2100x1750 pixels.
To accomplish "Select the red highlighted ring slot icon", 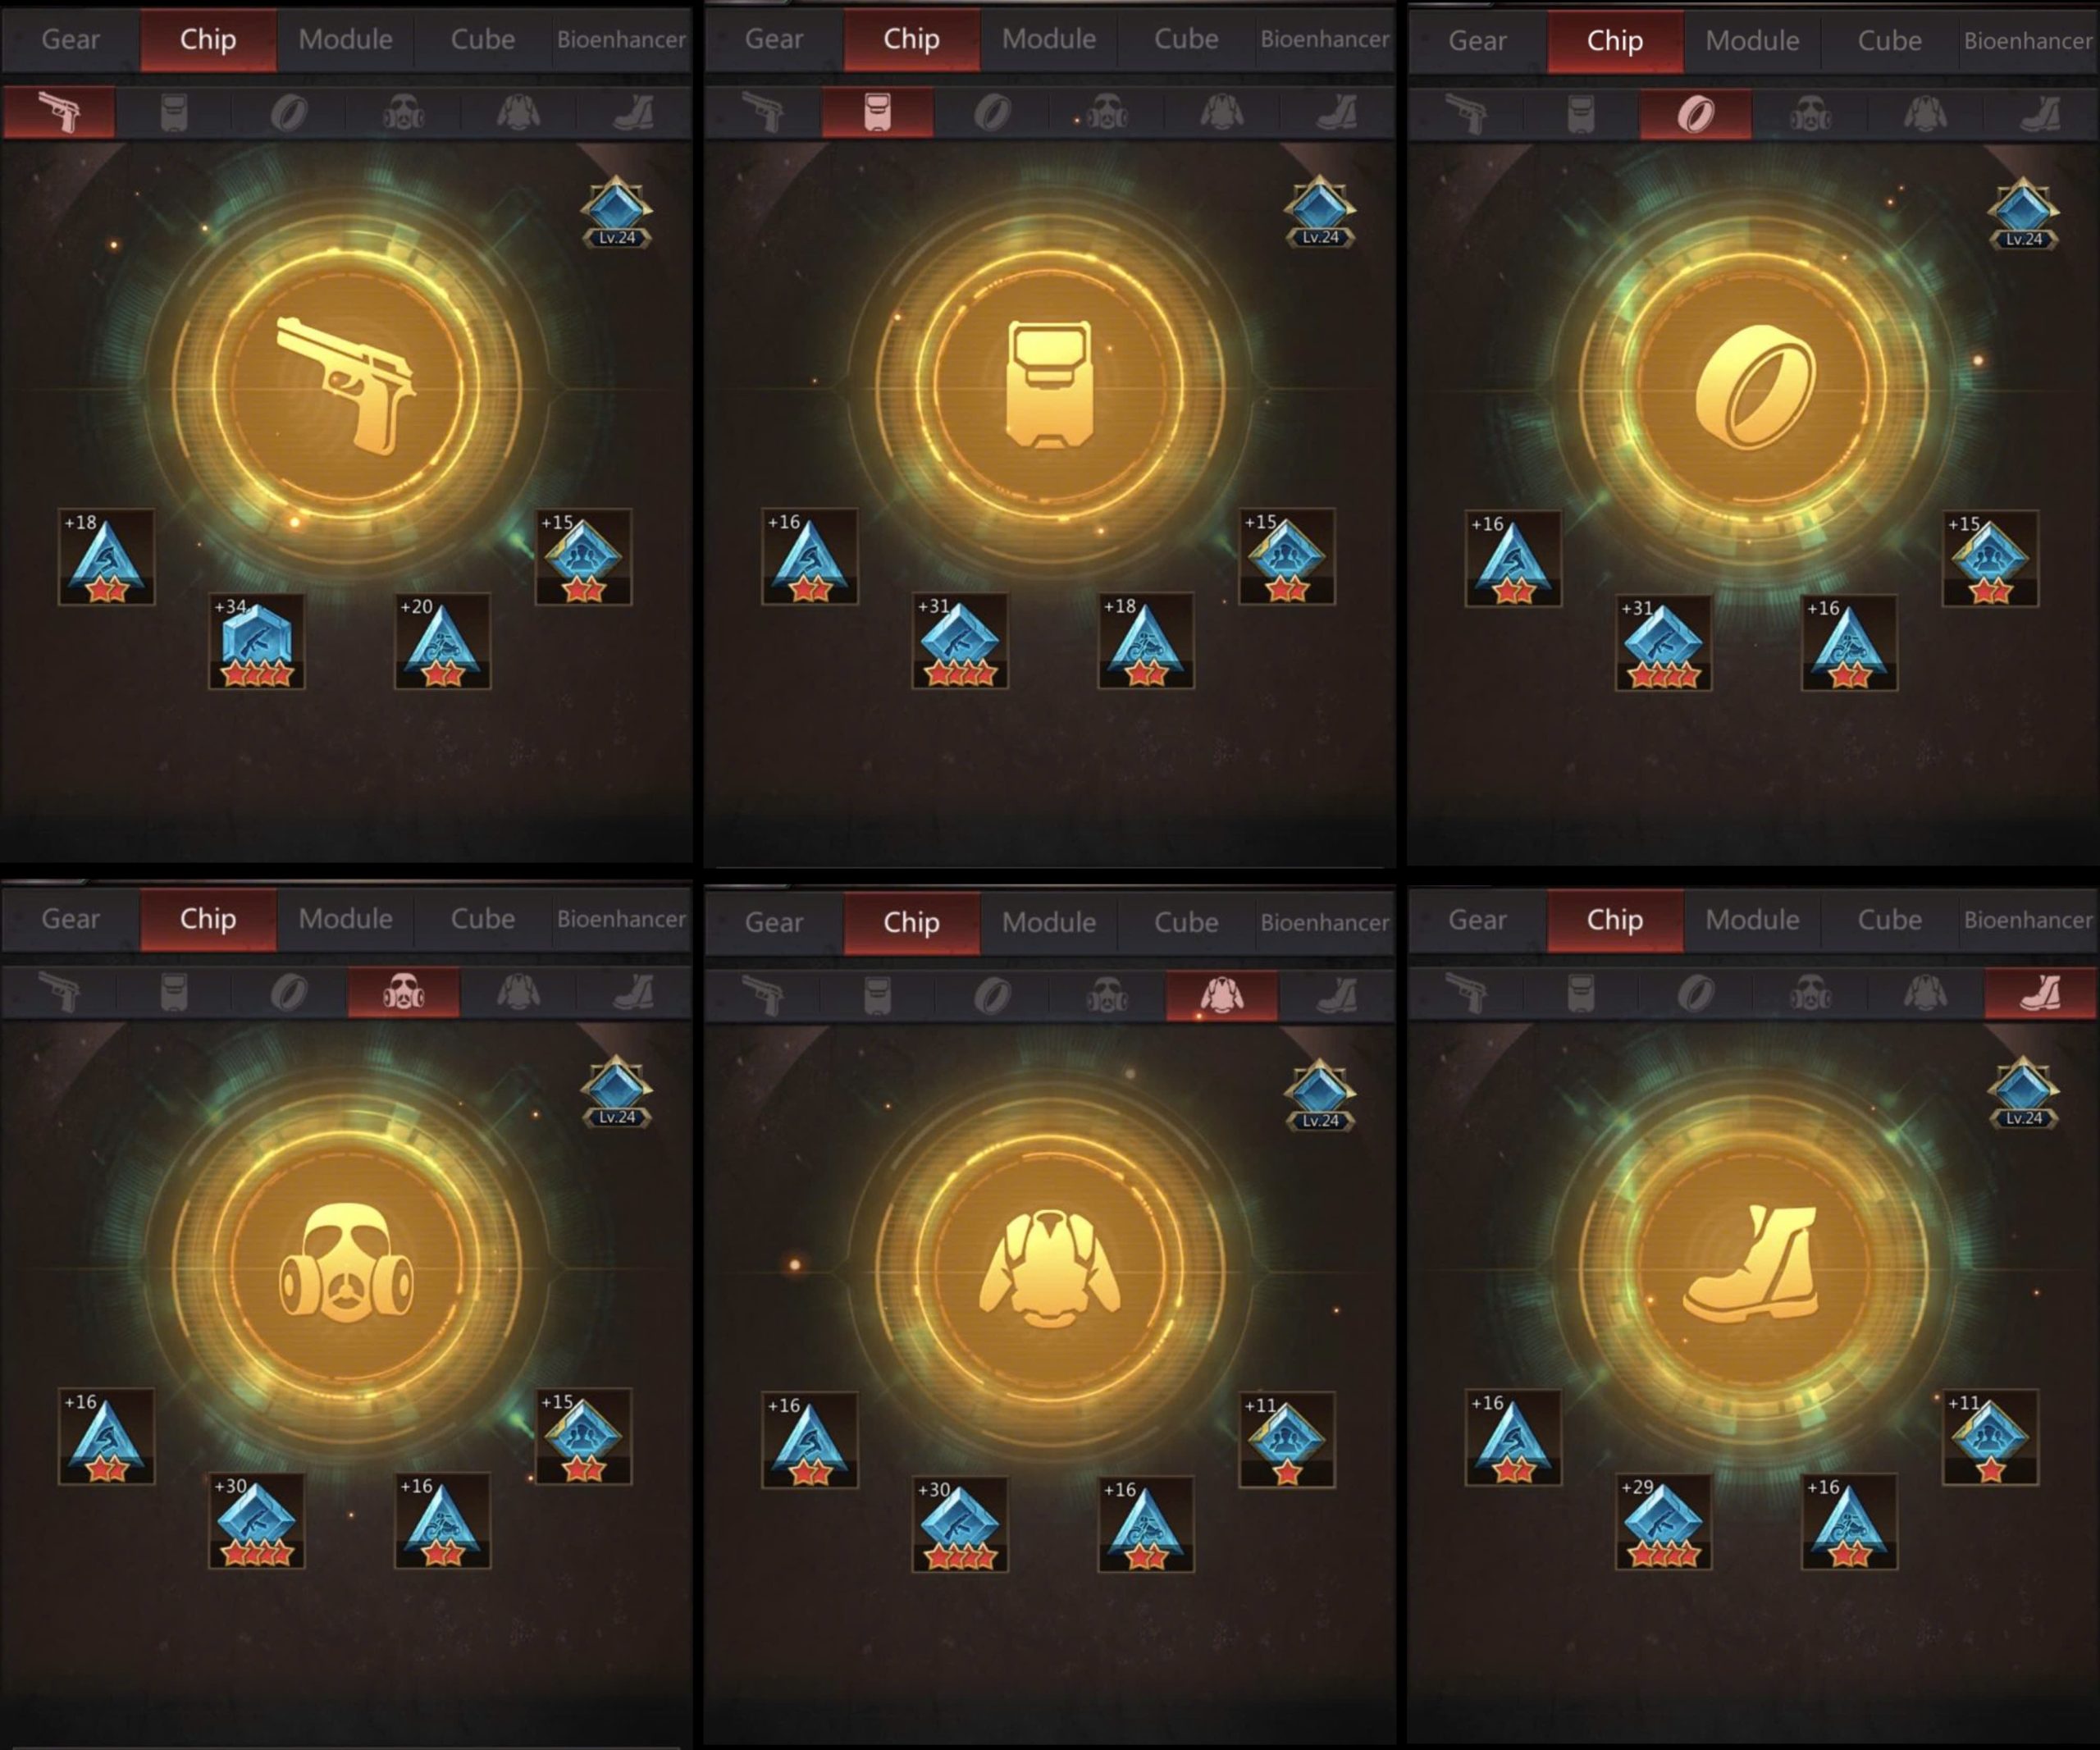I will [x=1695, y=113].
